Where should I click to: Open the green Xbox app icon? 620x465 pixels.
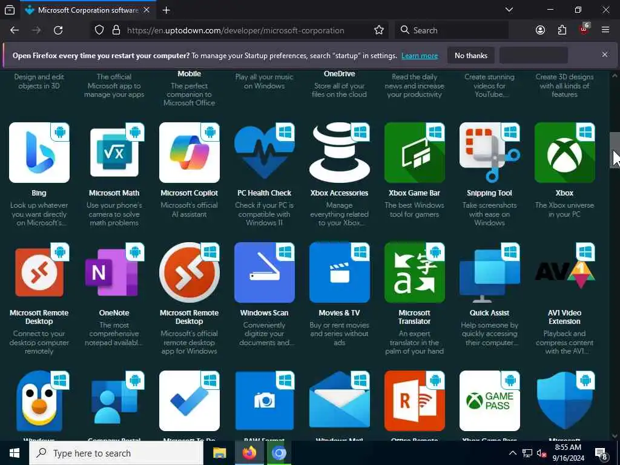point(565,153)
